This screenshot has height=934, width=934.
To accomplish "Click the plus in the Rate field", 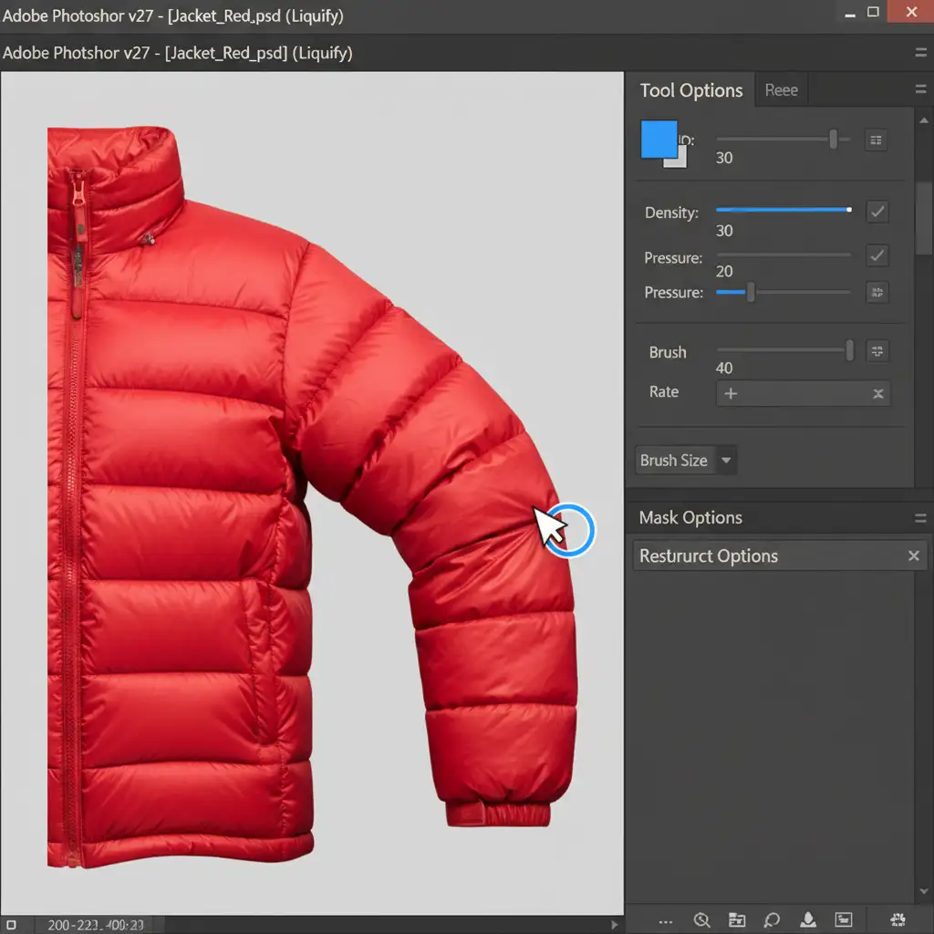I will tap(731, 393).
